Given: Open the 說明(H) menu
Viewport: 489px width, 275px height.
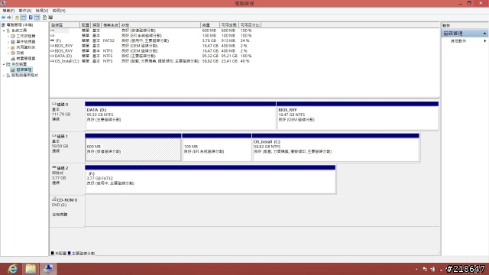Looking at the screenshot, I should point(59,11).
